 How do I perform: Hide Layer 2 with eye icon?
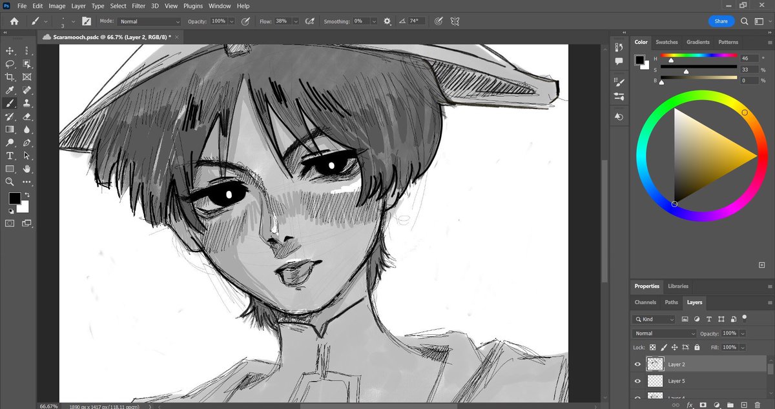point(637,364)
